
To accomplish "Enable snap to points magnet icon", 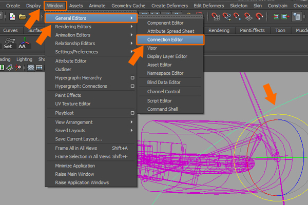I will [x=237, y=16].
